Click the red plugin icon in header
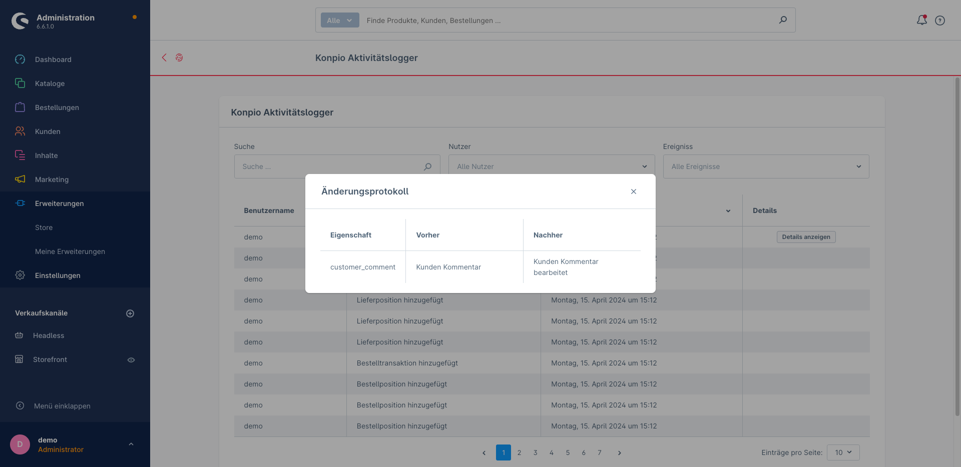961x467 pixels. point(179,57)
